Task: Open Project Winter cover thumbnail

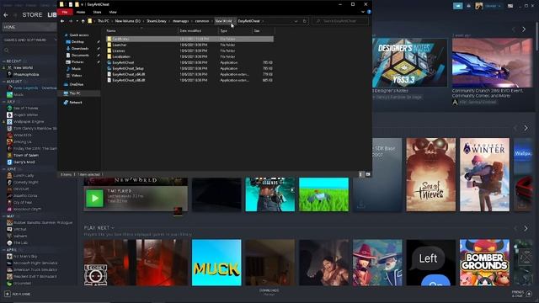Action: coord(484,174)
